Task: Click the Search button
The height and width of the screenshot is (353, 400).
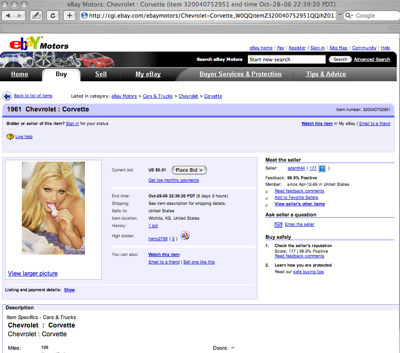Action: 340,59
